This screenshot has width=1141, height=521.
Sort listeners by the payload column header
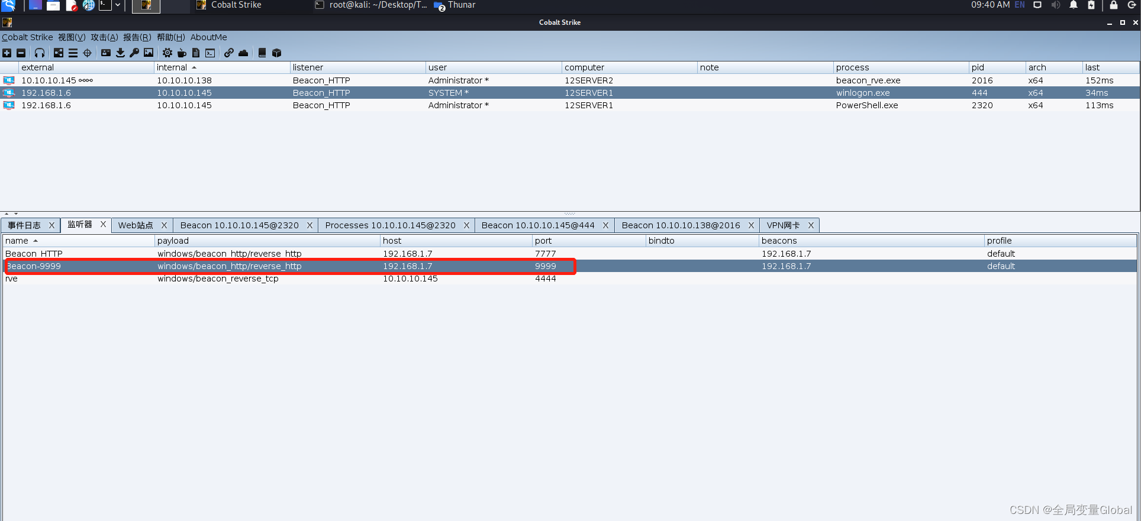point(267,241)
